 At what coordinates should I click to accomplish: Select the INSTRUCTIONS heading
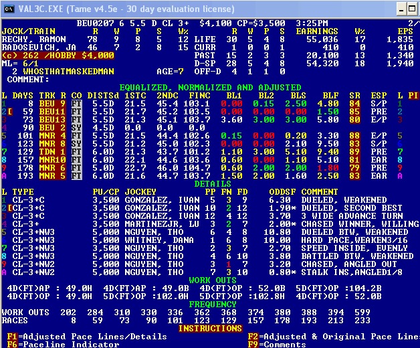pyautogui.click(x=211, y=329)
